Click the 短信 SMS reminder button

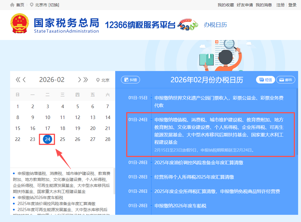(265, 80)
